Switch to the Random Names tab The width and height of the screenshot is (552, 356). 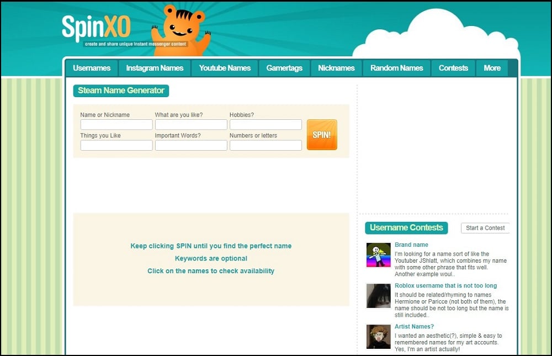click(396, 68)
